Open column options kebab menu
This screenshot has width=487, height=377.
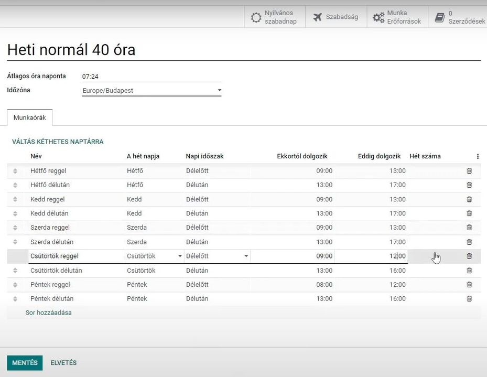coord(477,156)
